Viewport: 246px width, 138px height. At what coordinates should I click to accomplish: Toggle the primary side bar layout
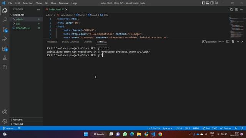(203, 3)
